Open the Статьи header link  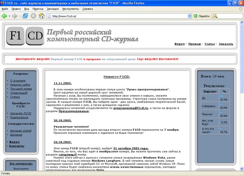[x=209, y=44]
